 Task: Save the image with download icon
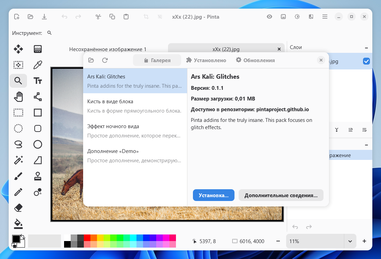[44, 17]
